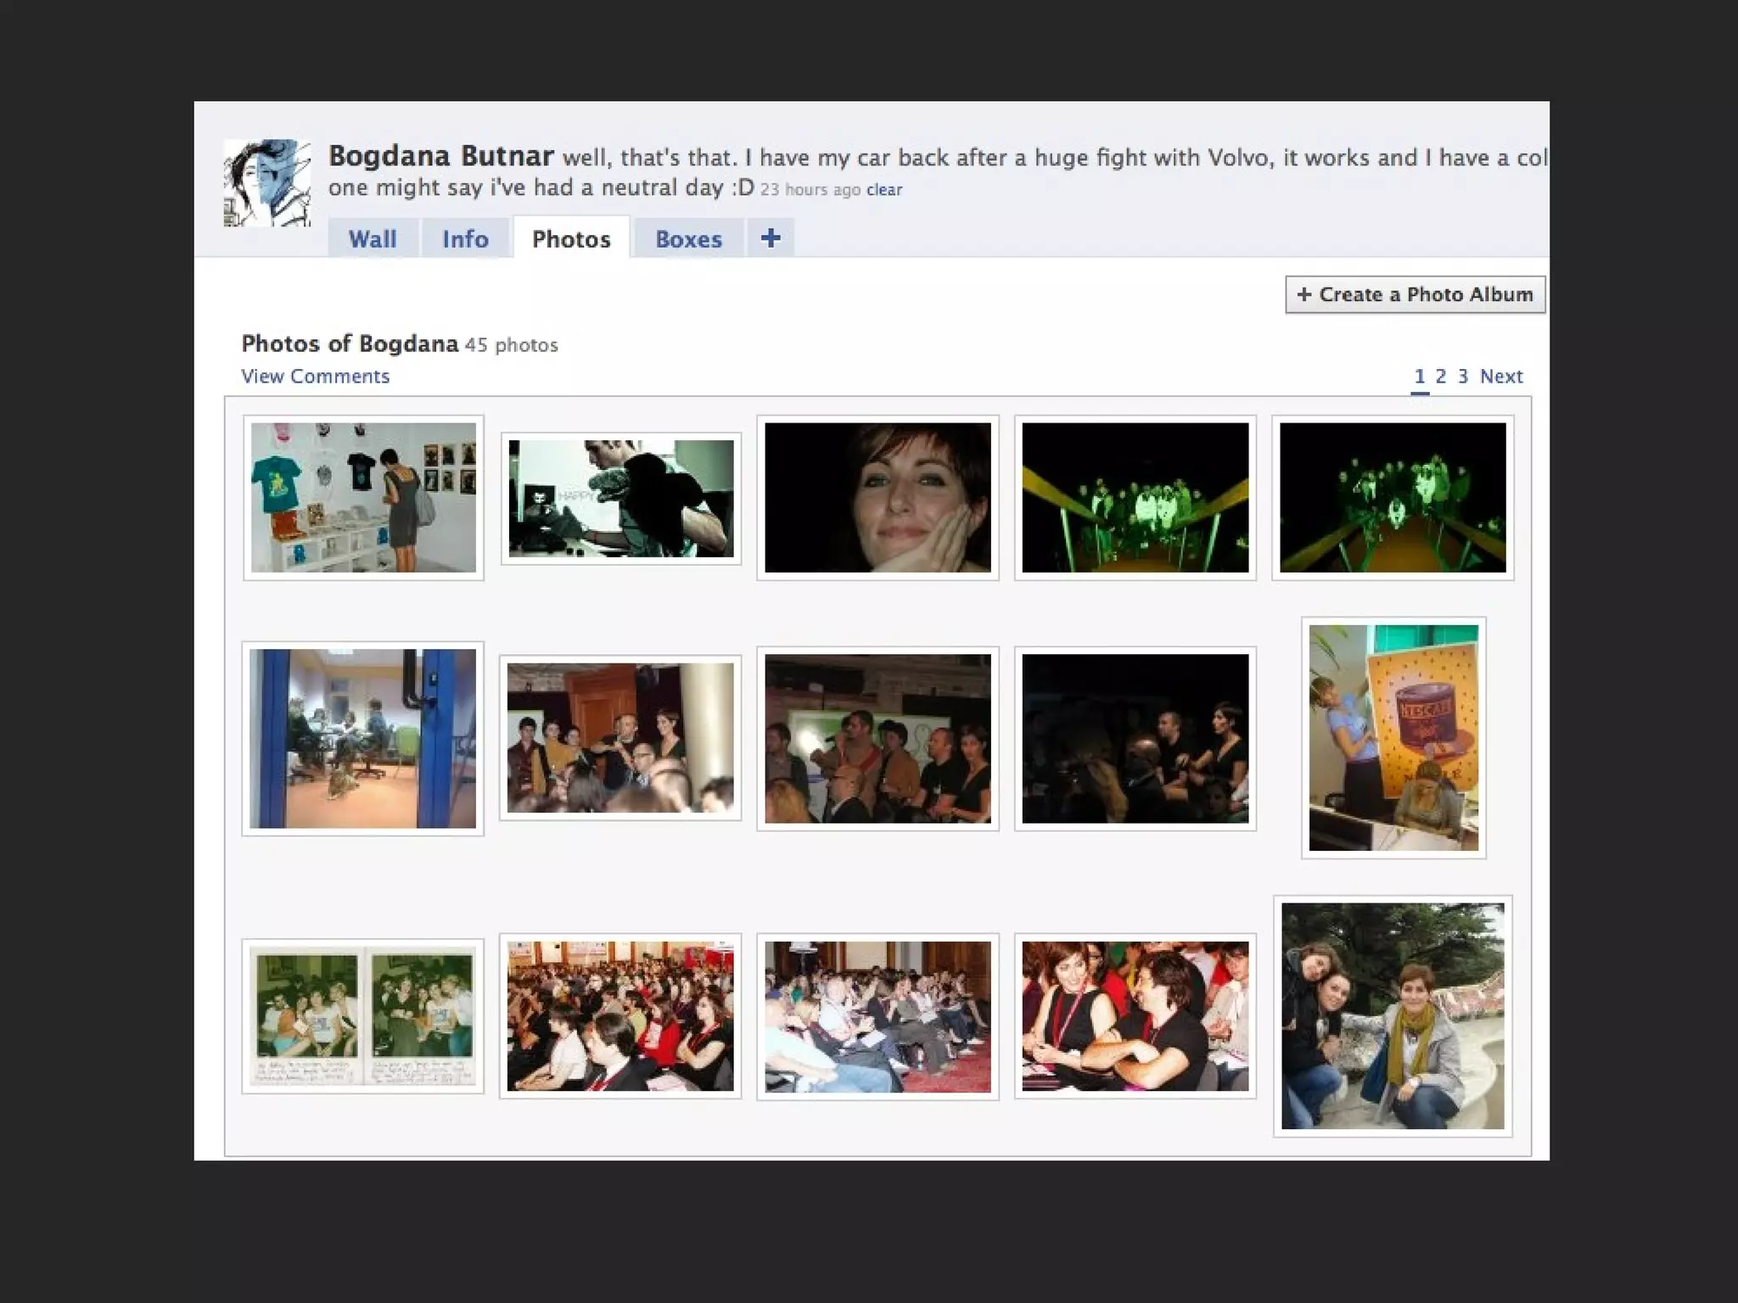Go to photo page 3
The image size is (1738, 1303).
point(1462,376)
